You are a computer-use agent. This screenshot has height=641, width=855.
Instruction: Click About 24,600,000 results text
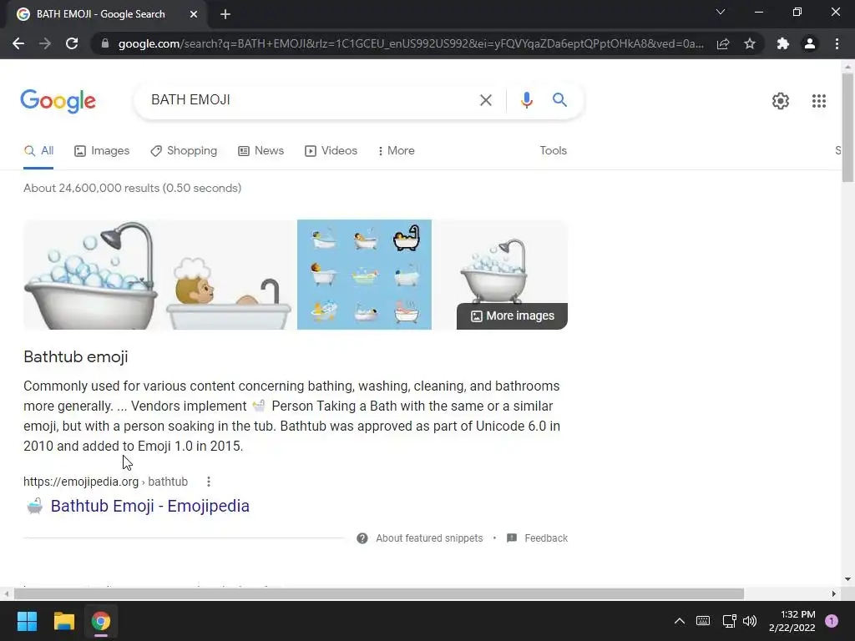coord(133,188)
